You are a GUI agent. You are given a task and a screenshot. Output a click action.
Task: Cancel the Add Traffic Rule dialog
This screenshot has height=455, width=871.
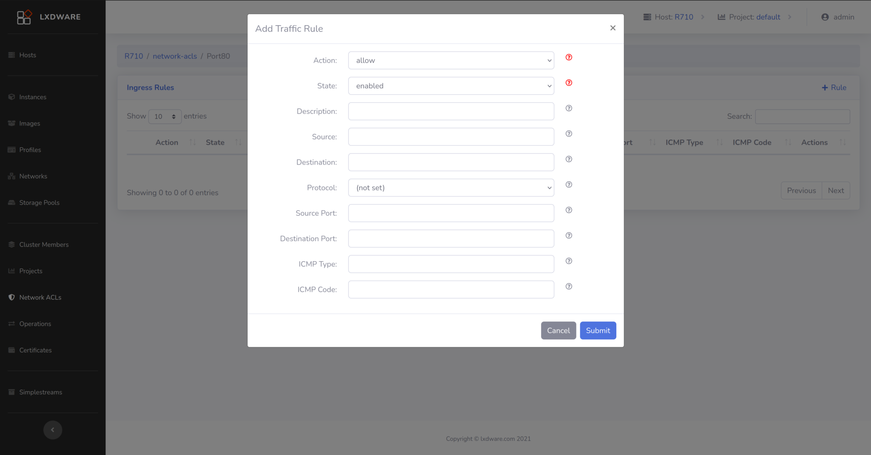tap(558, 330)
